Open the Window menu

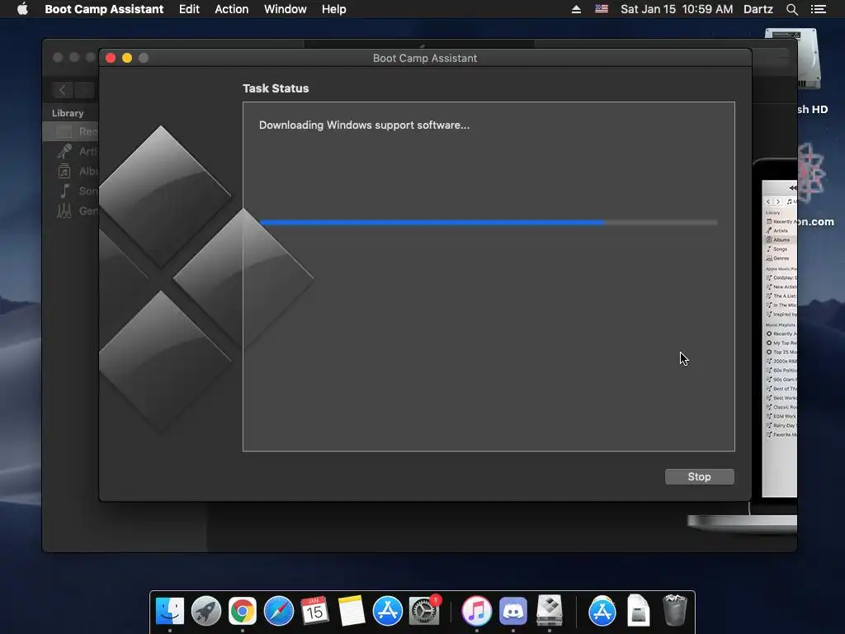pyautogui.click(x=285, y=9)
